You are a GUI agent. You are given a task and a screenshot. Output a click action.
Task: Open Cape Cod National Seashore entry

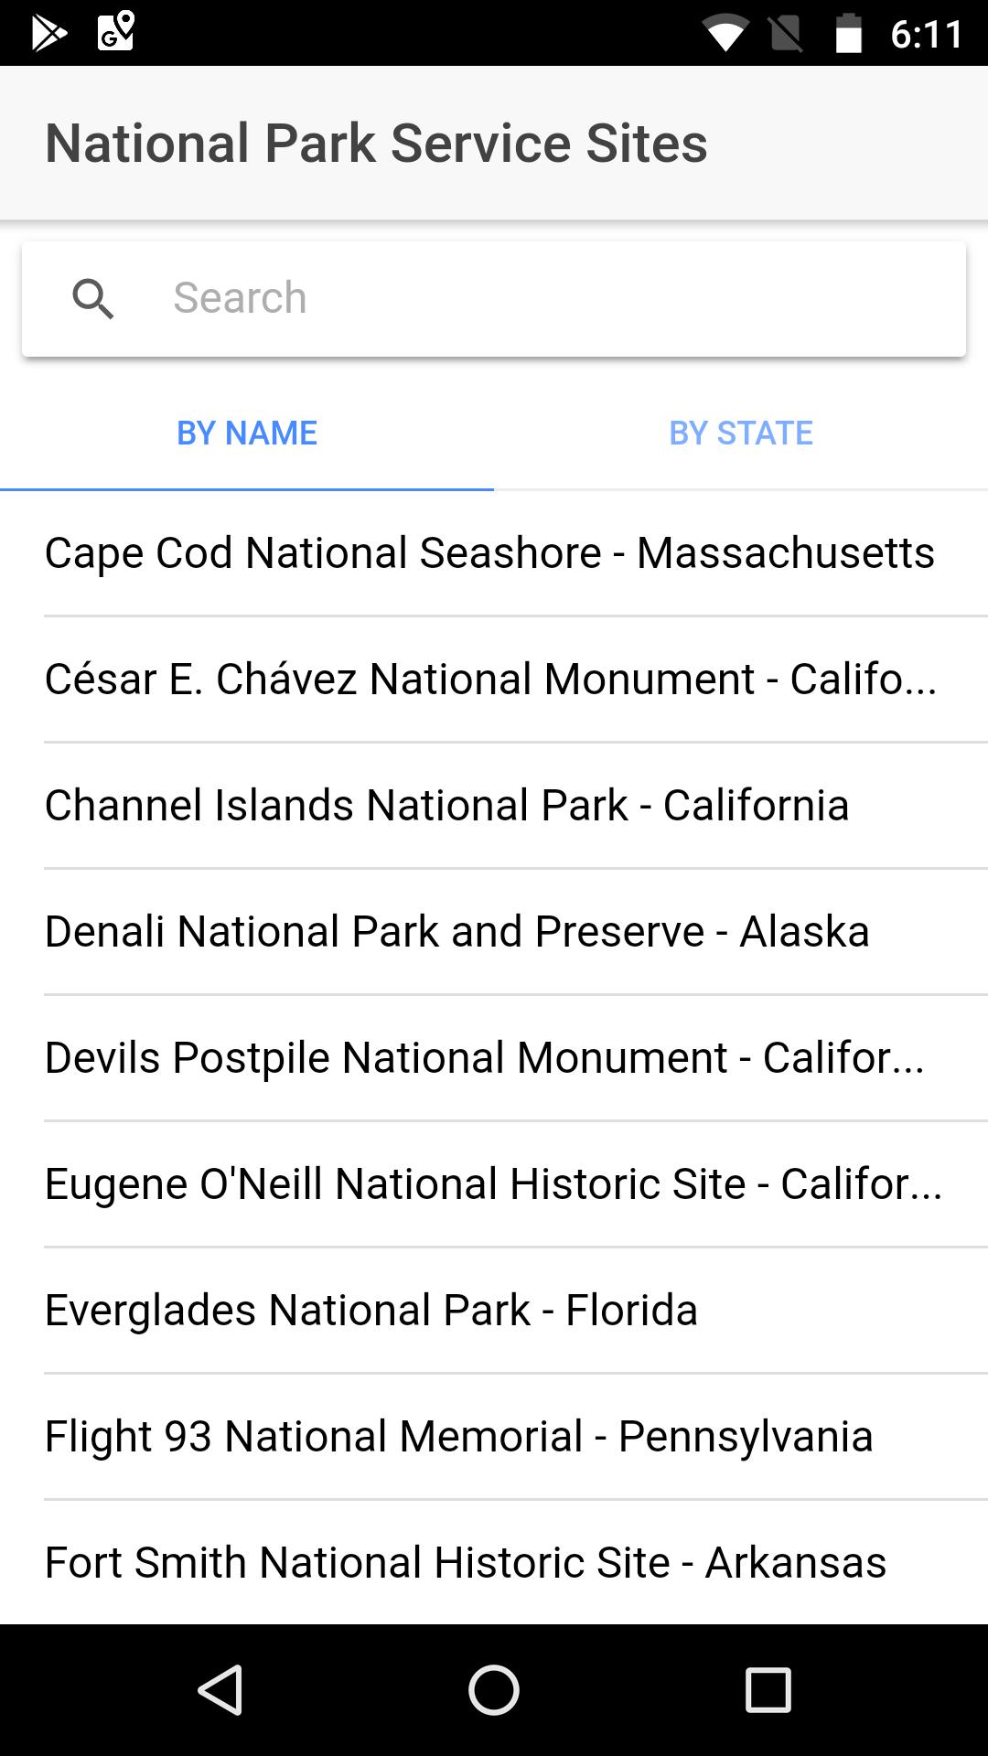[490, 553]
